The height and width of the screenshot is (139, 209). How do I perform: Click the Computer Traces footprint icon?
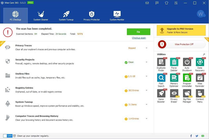click(x=8, y=118)
